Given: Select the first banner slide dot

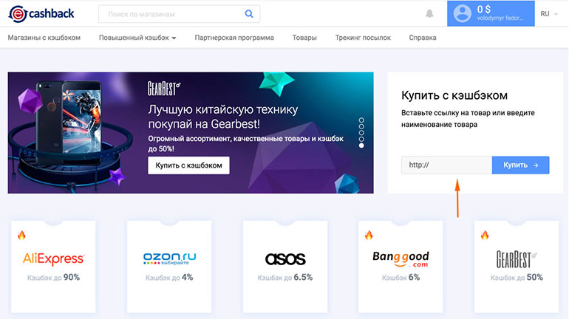Looking at the screenshot, I should [361, 120].
